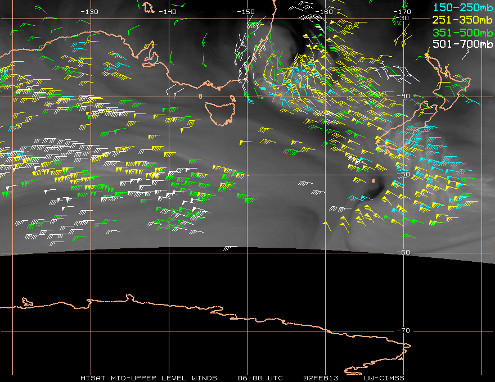Click the -40 latitude label
The height and width of the screenshot is (382, 495).
(403, 96)
